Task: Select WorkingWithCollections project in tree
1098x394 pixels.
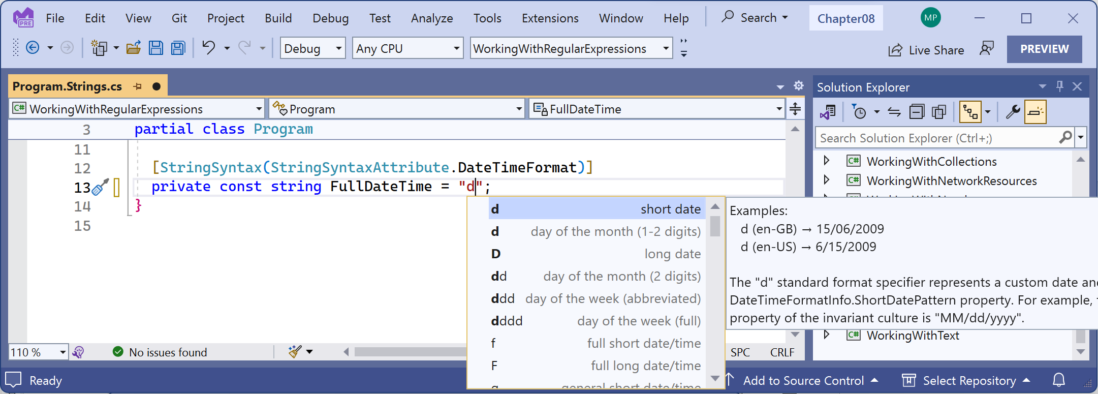Action: [931, 161]
